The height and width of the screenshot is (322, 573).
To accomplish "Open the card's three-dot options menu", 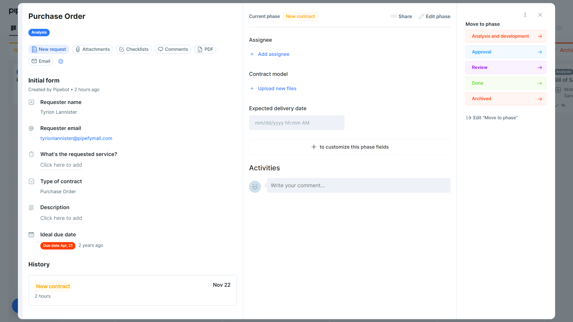I will (525, 15).
